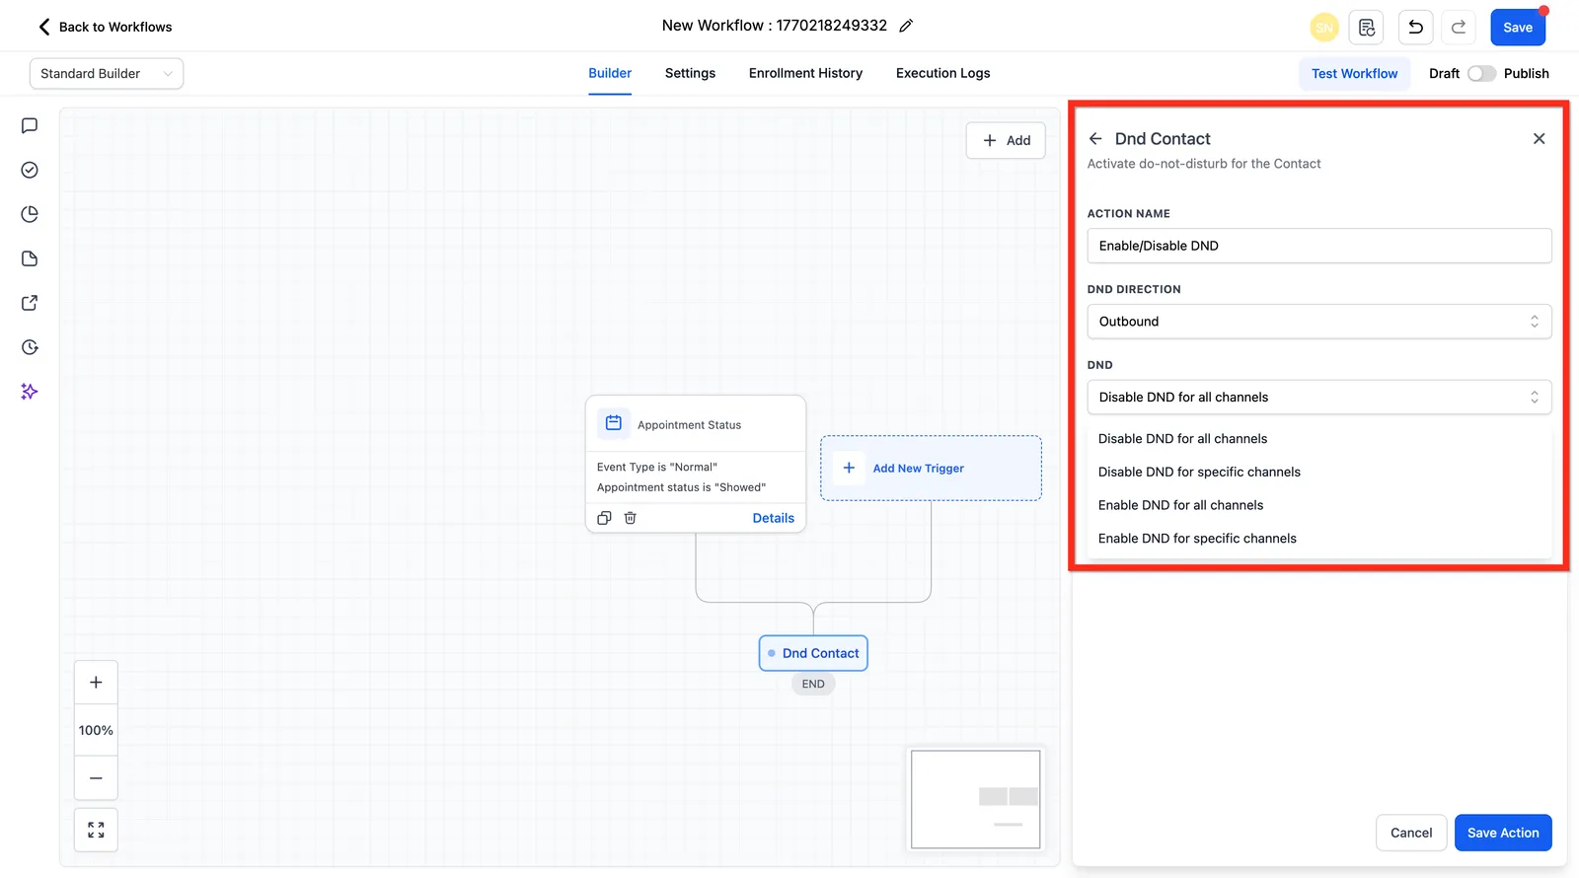The image size is (1579, 878).
Task: Click the END node label
Action: click(x=813, y=684)
